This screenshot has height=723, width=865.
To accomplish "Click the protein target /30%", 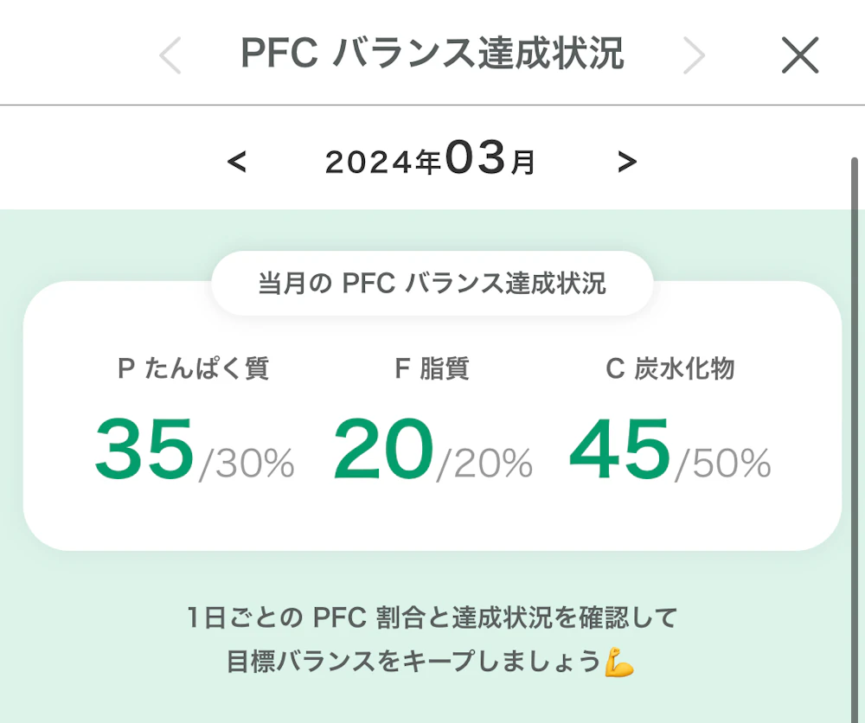I will (247, 464).
